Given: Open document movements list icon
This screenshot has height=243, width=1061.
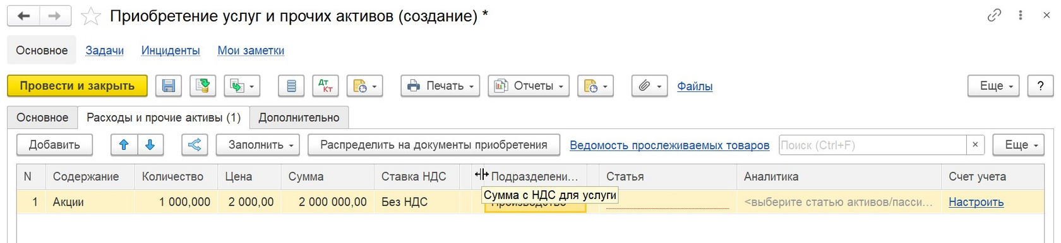Looking at the screenshot, I should coord(291,86).
